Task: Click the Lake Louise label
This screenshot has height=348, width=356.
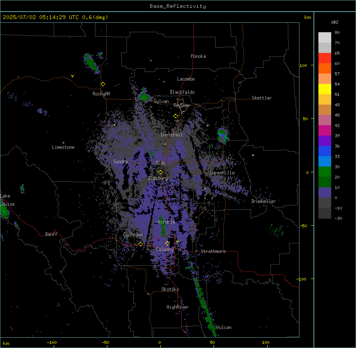Action: 7,200
